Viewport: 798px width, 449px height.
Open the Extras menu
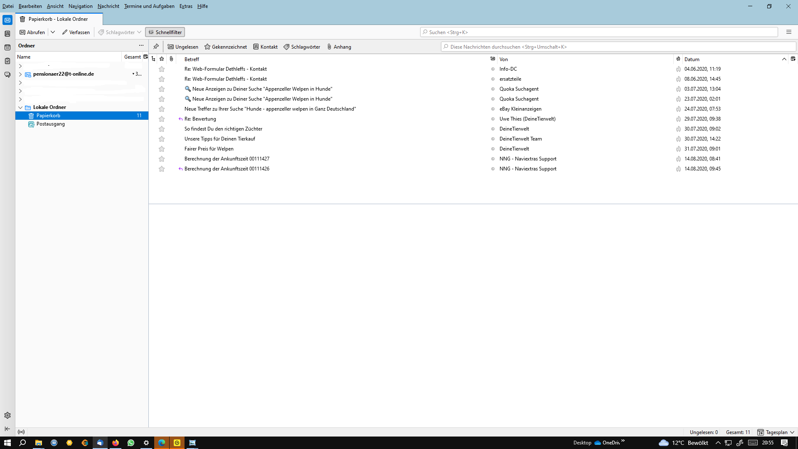coord(186,6)
